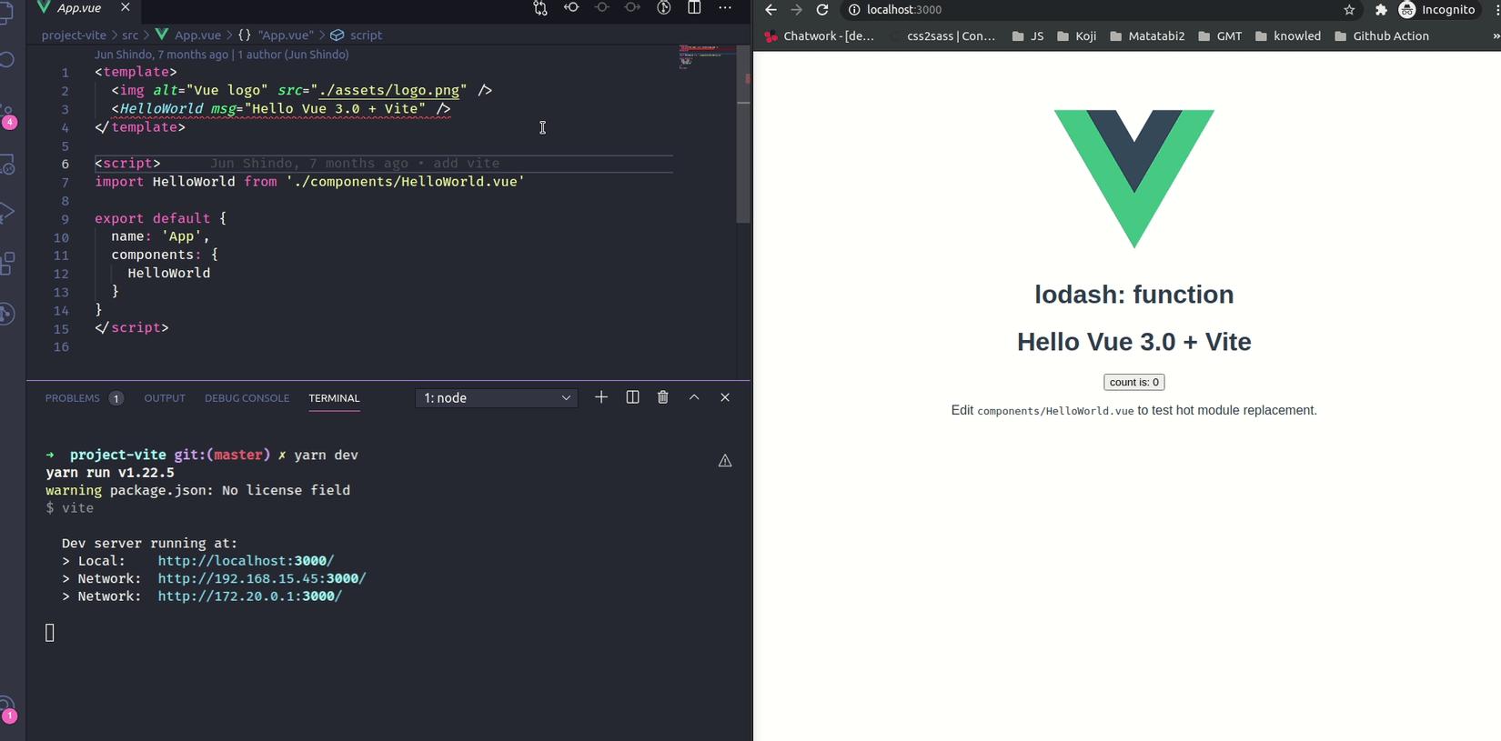
Task: Open GMT bookmarks folder
Action: pos(1220,36)
